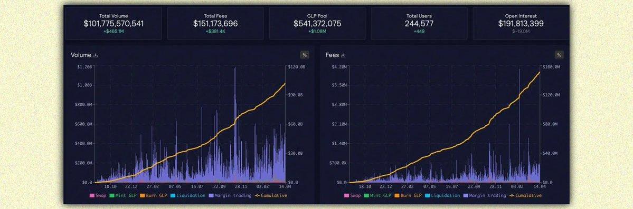This screenshot has width=633, height=209.
Task: Click the Total Fees stat card
Action: (215, 23)
